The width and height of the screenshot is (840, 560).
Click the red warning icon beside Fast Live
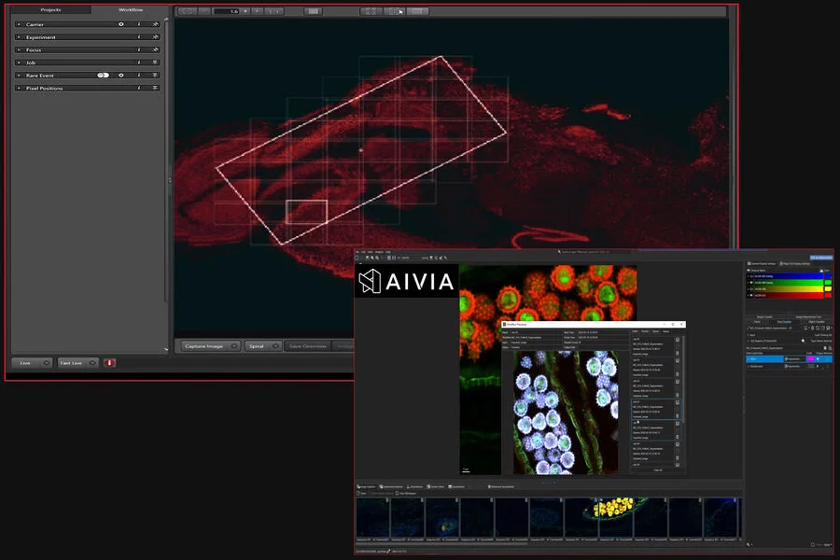click(110, 363)
